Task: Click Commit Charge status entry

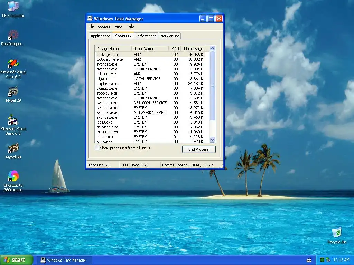Action: click(x=188, y=165)
